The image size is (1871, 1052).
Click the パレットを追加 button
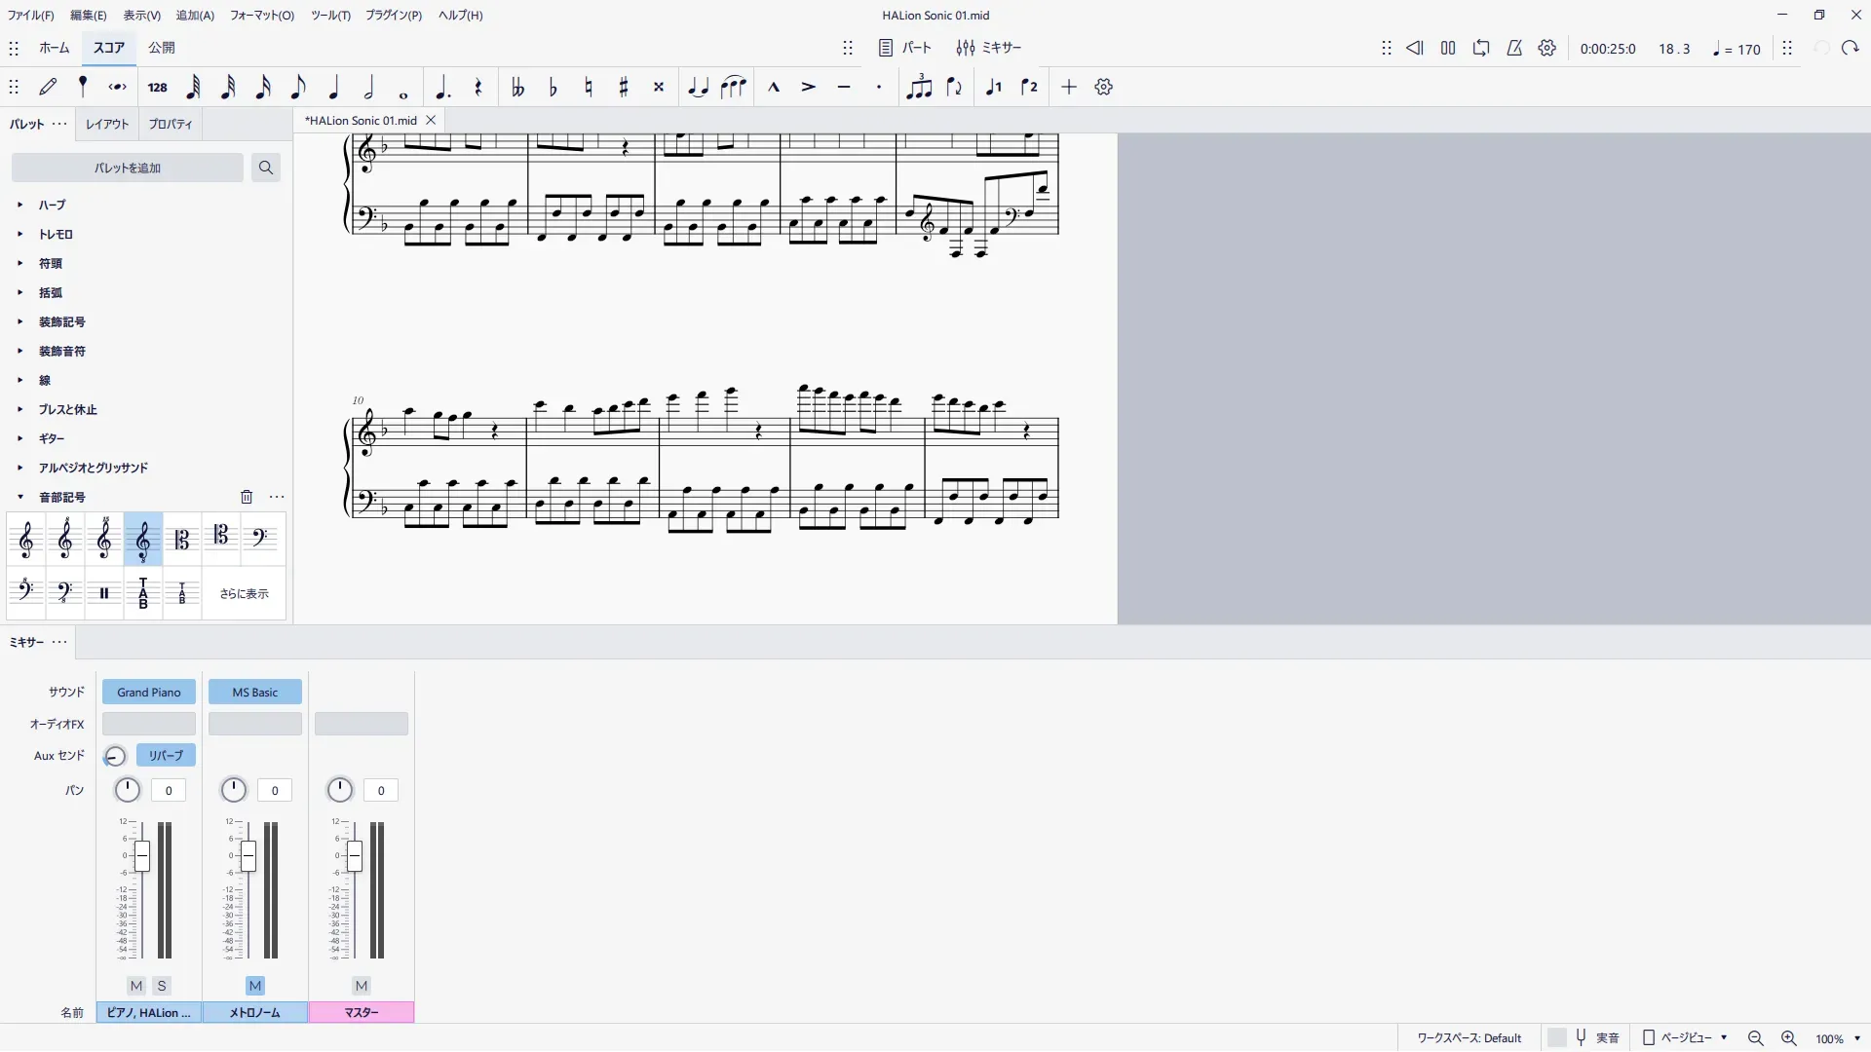click(128, 168)
